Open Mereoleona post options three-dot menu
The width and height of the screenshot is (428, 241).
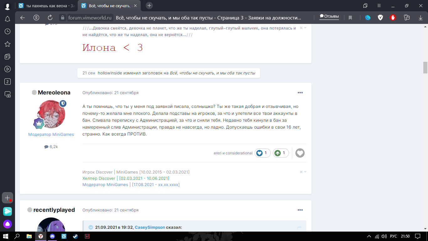click(300, 93)
